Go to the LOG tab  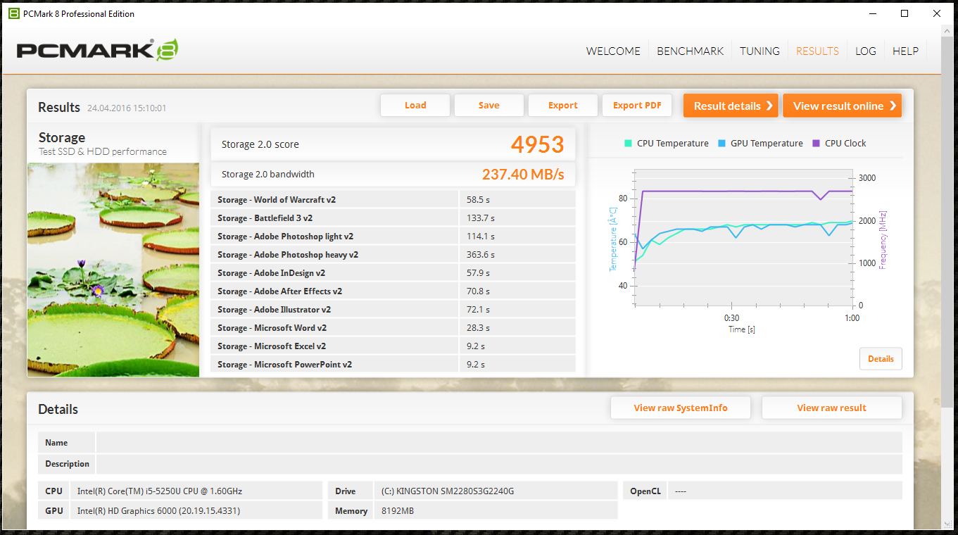(865, 51)
